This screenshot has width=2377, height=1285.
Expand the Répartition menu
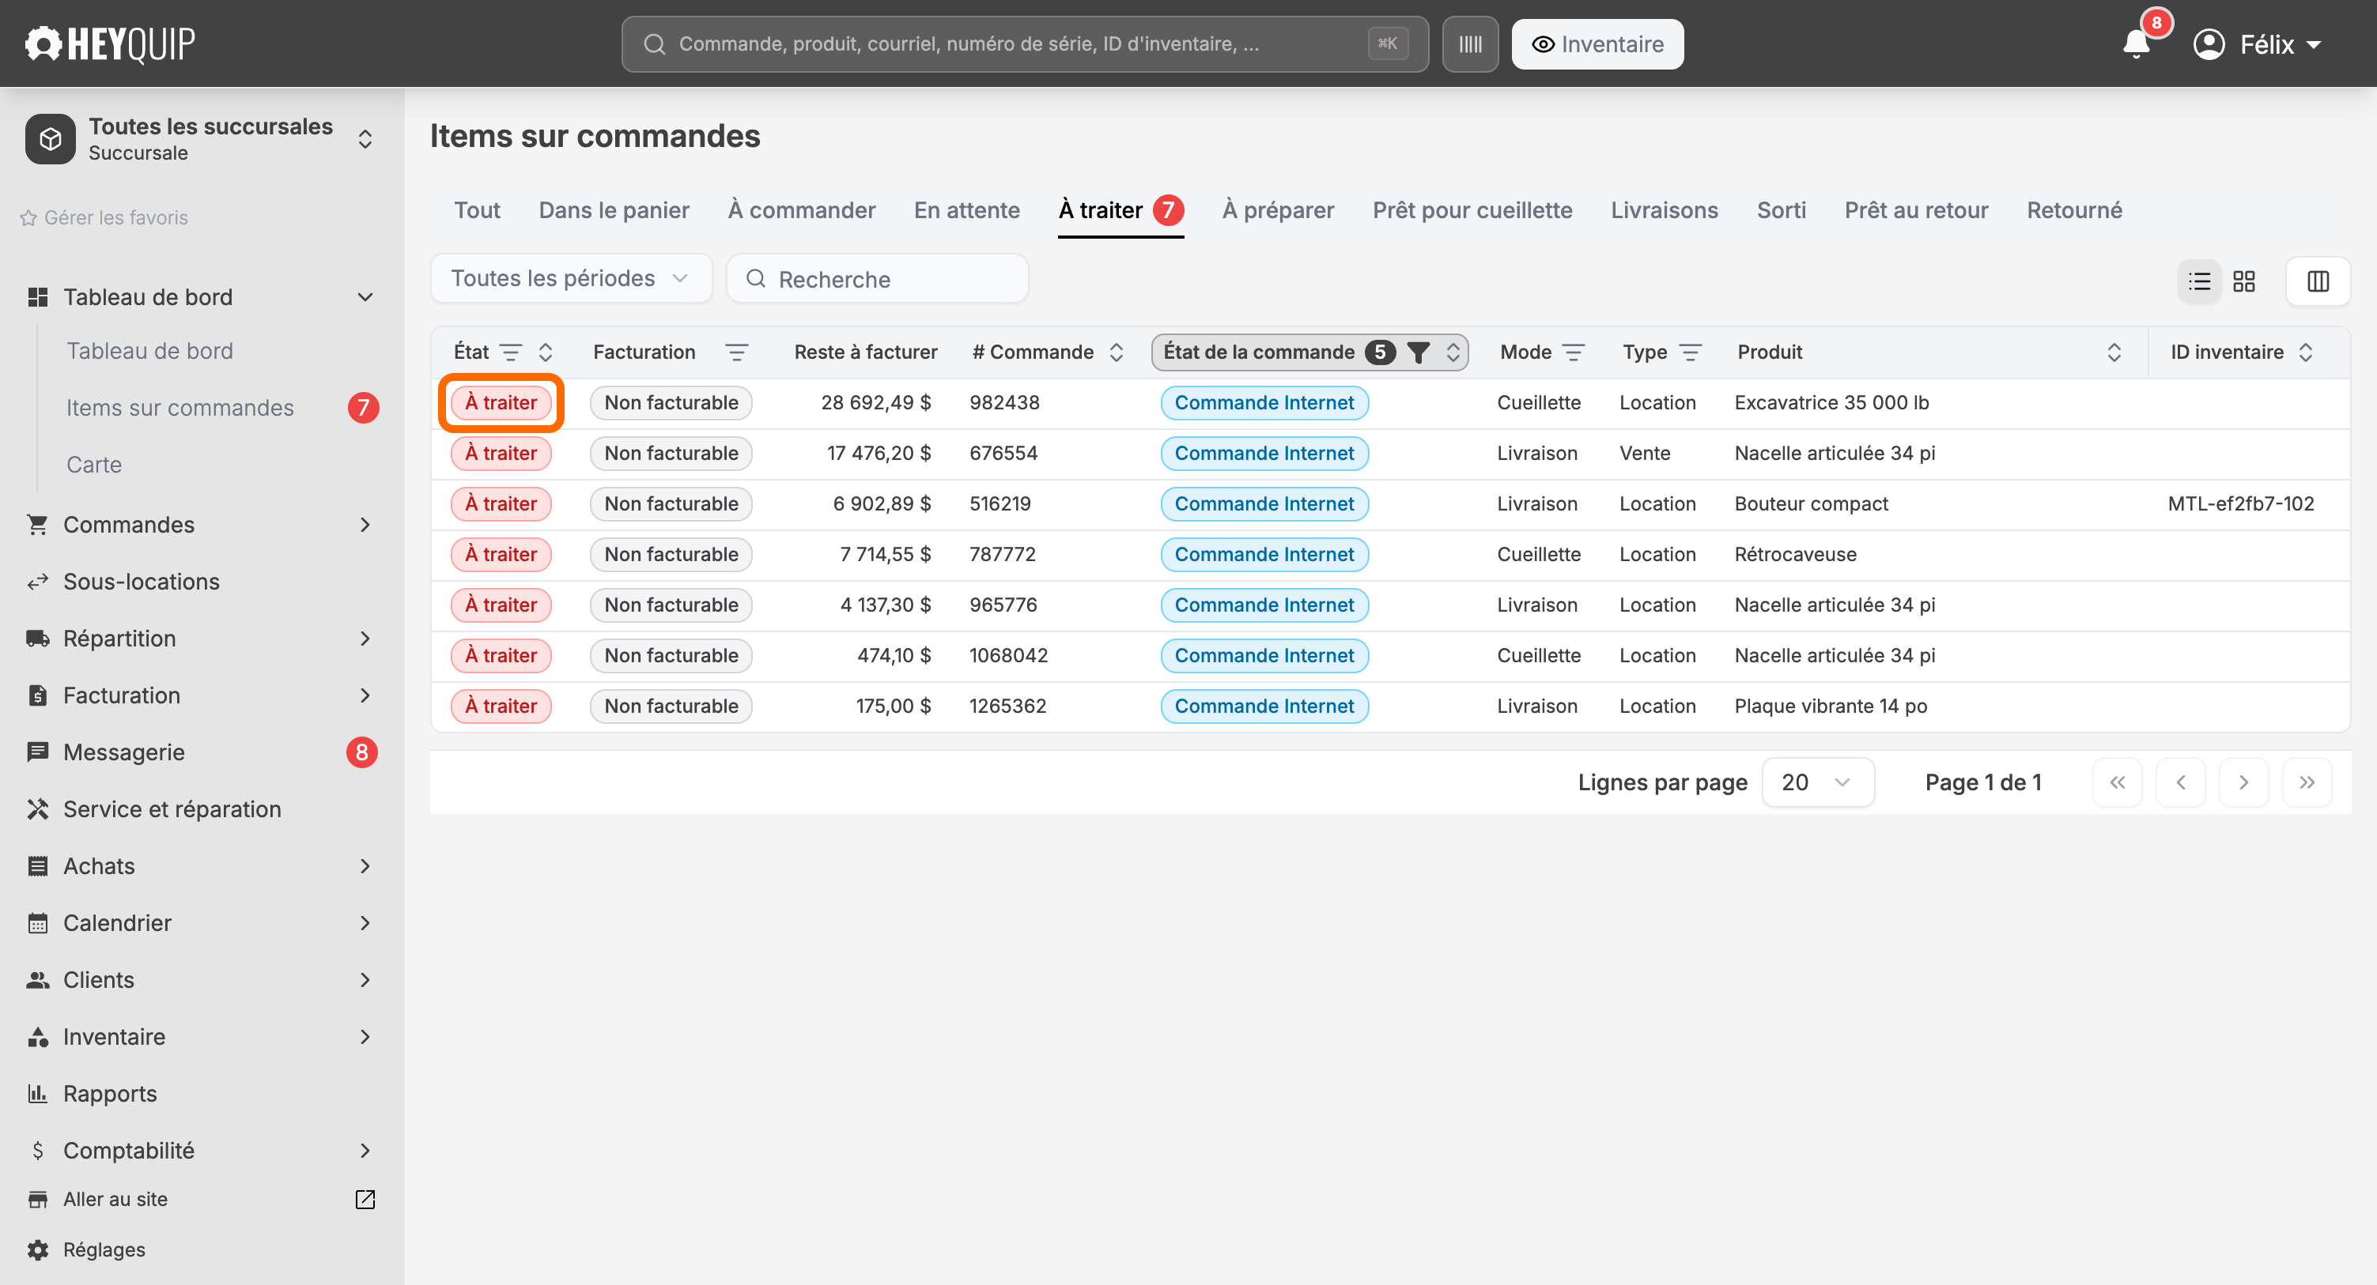(x=365, y=639)
